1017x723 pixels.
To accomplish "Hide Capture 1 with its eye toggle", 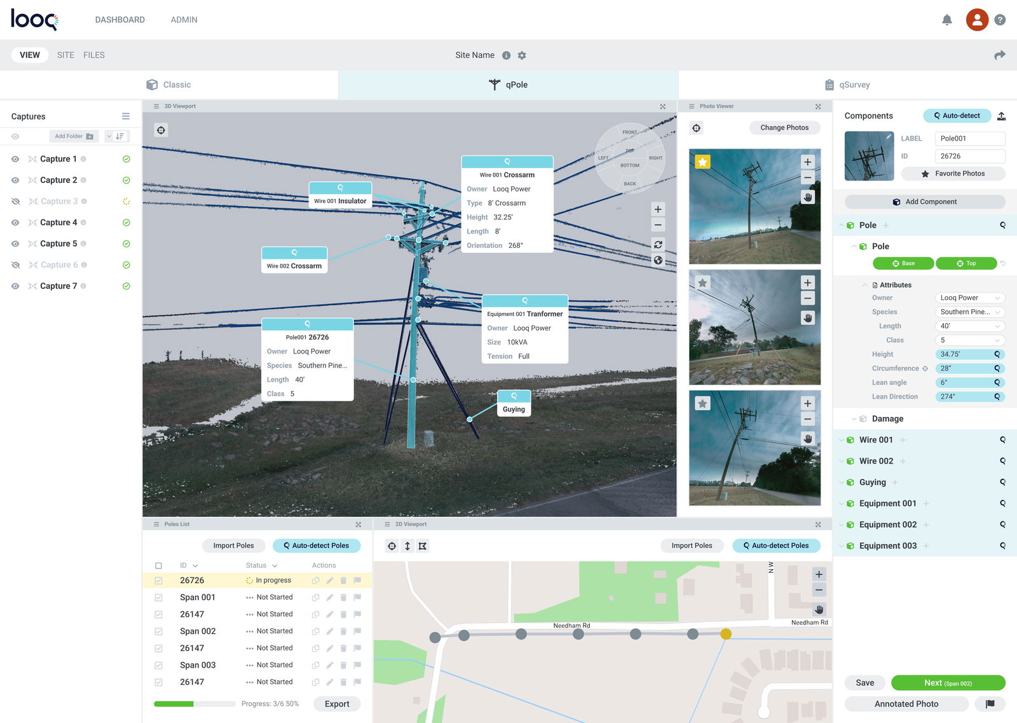I will pos(15,158).
